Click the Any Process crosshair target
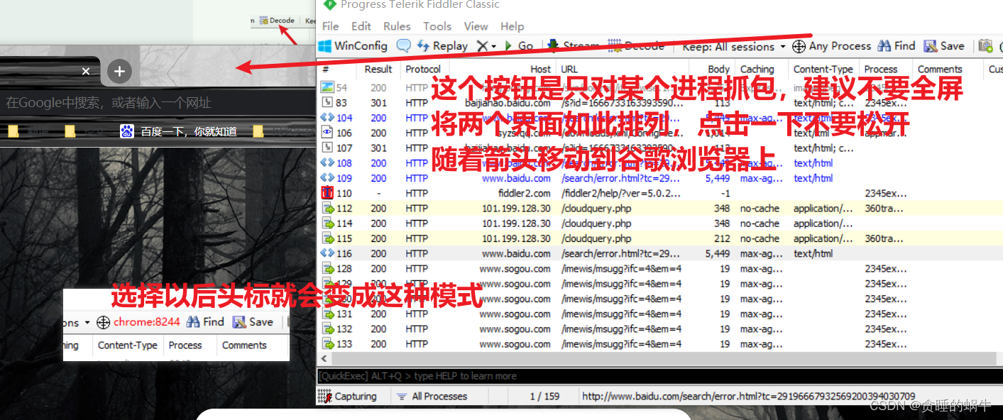Screen dimensions: 1003x420 (x=831, y=46)
